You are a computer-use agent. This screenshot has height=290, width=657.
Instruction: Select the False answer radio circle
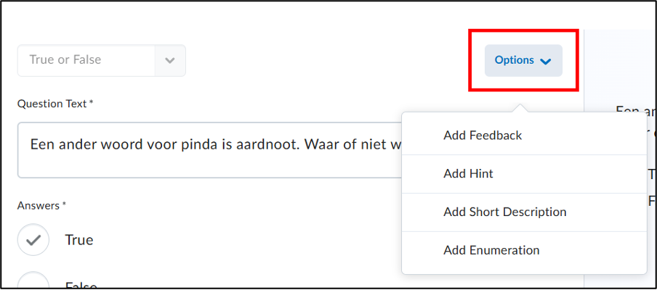click(x=33, y=283)
